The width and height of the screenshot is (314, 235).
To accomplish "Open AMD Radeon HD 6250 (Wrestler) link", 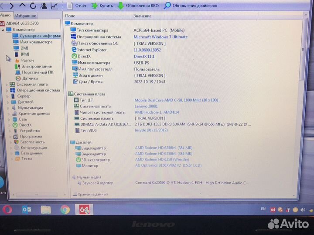I will (x=162, y=159).
